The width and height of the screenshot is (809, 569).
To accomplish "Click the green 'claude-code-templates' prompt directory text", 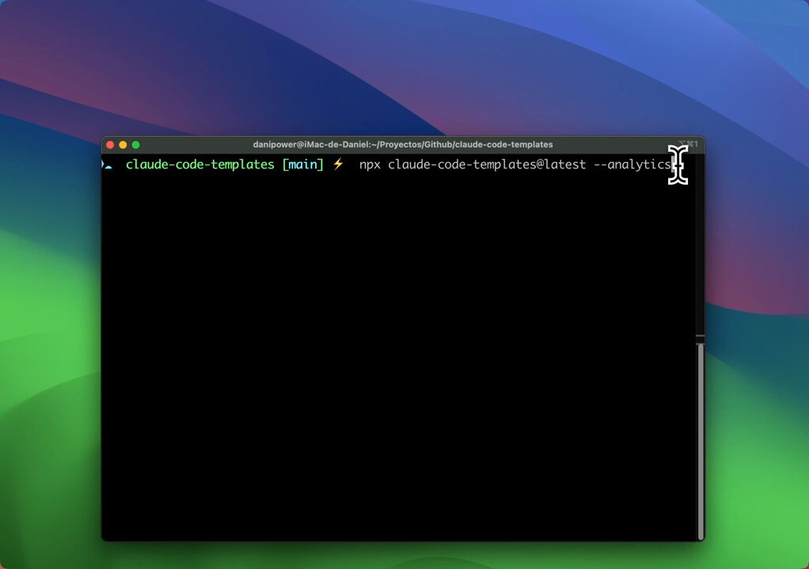I will (x=200, y=164).
